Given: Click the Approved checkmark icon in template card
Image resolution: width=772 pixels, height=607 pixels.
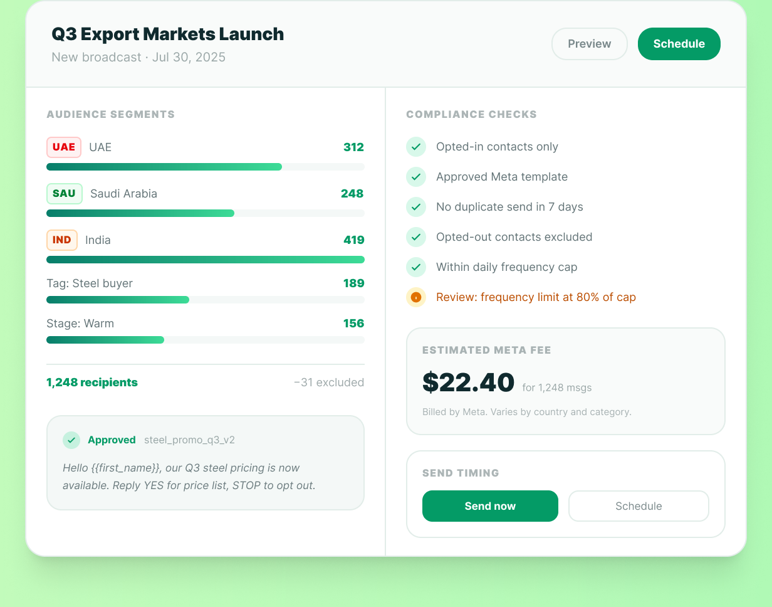Looking at the screenshot, I should pyautogui.click(x=71, y=440).
